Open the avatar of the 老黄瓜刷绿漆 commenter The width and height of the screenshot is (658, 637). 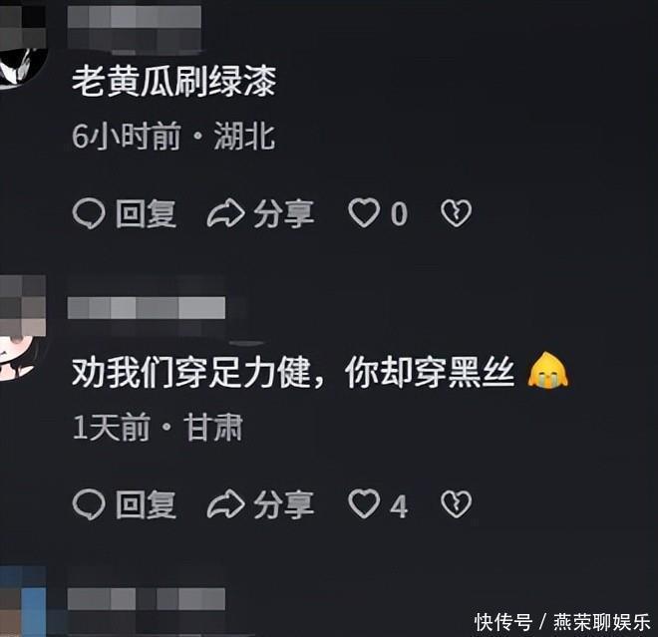[x=22, y=44]
